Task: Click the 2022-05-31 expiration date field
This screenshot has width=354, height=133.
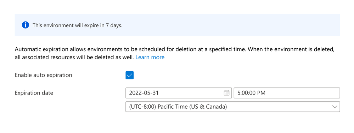Action: [179, 93]
